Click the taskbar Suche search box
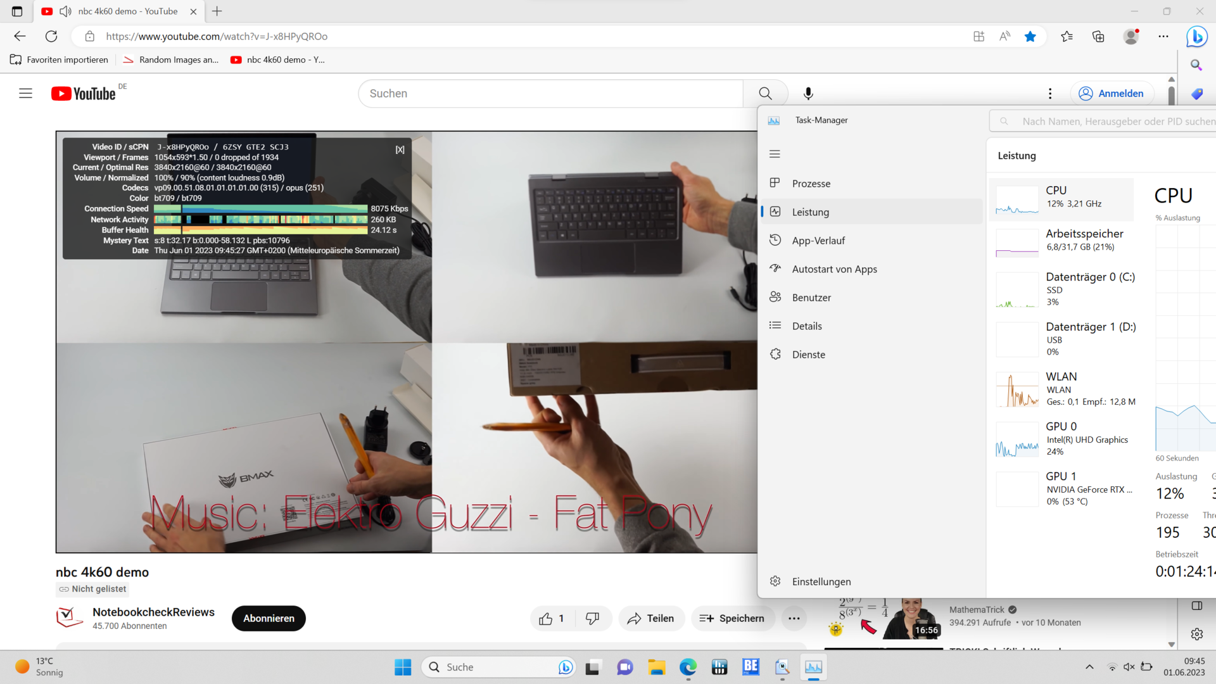 [498, 667]
